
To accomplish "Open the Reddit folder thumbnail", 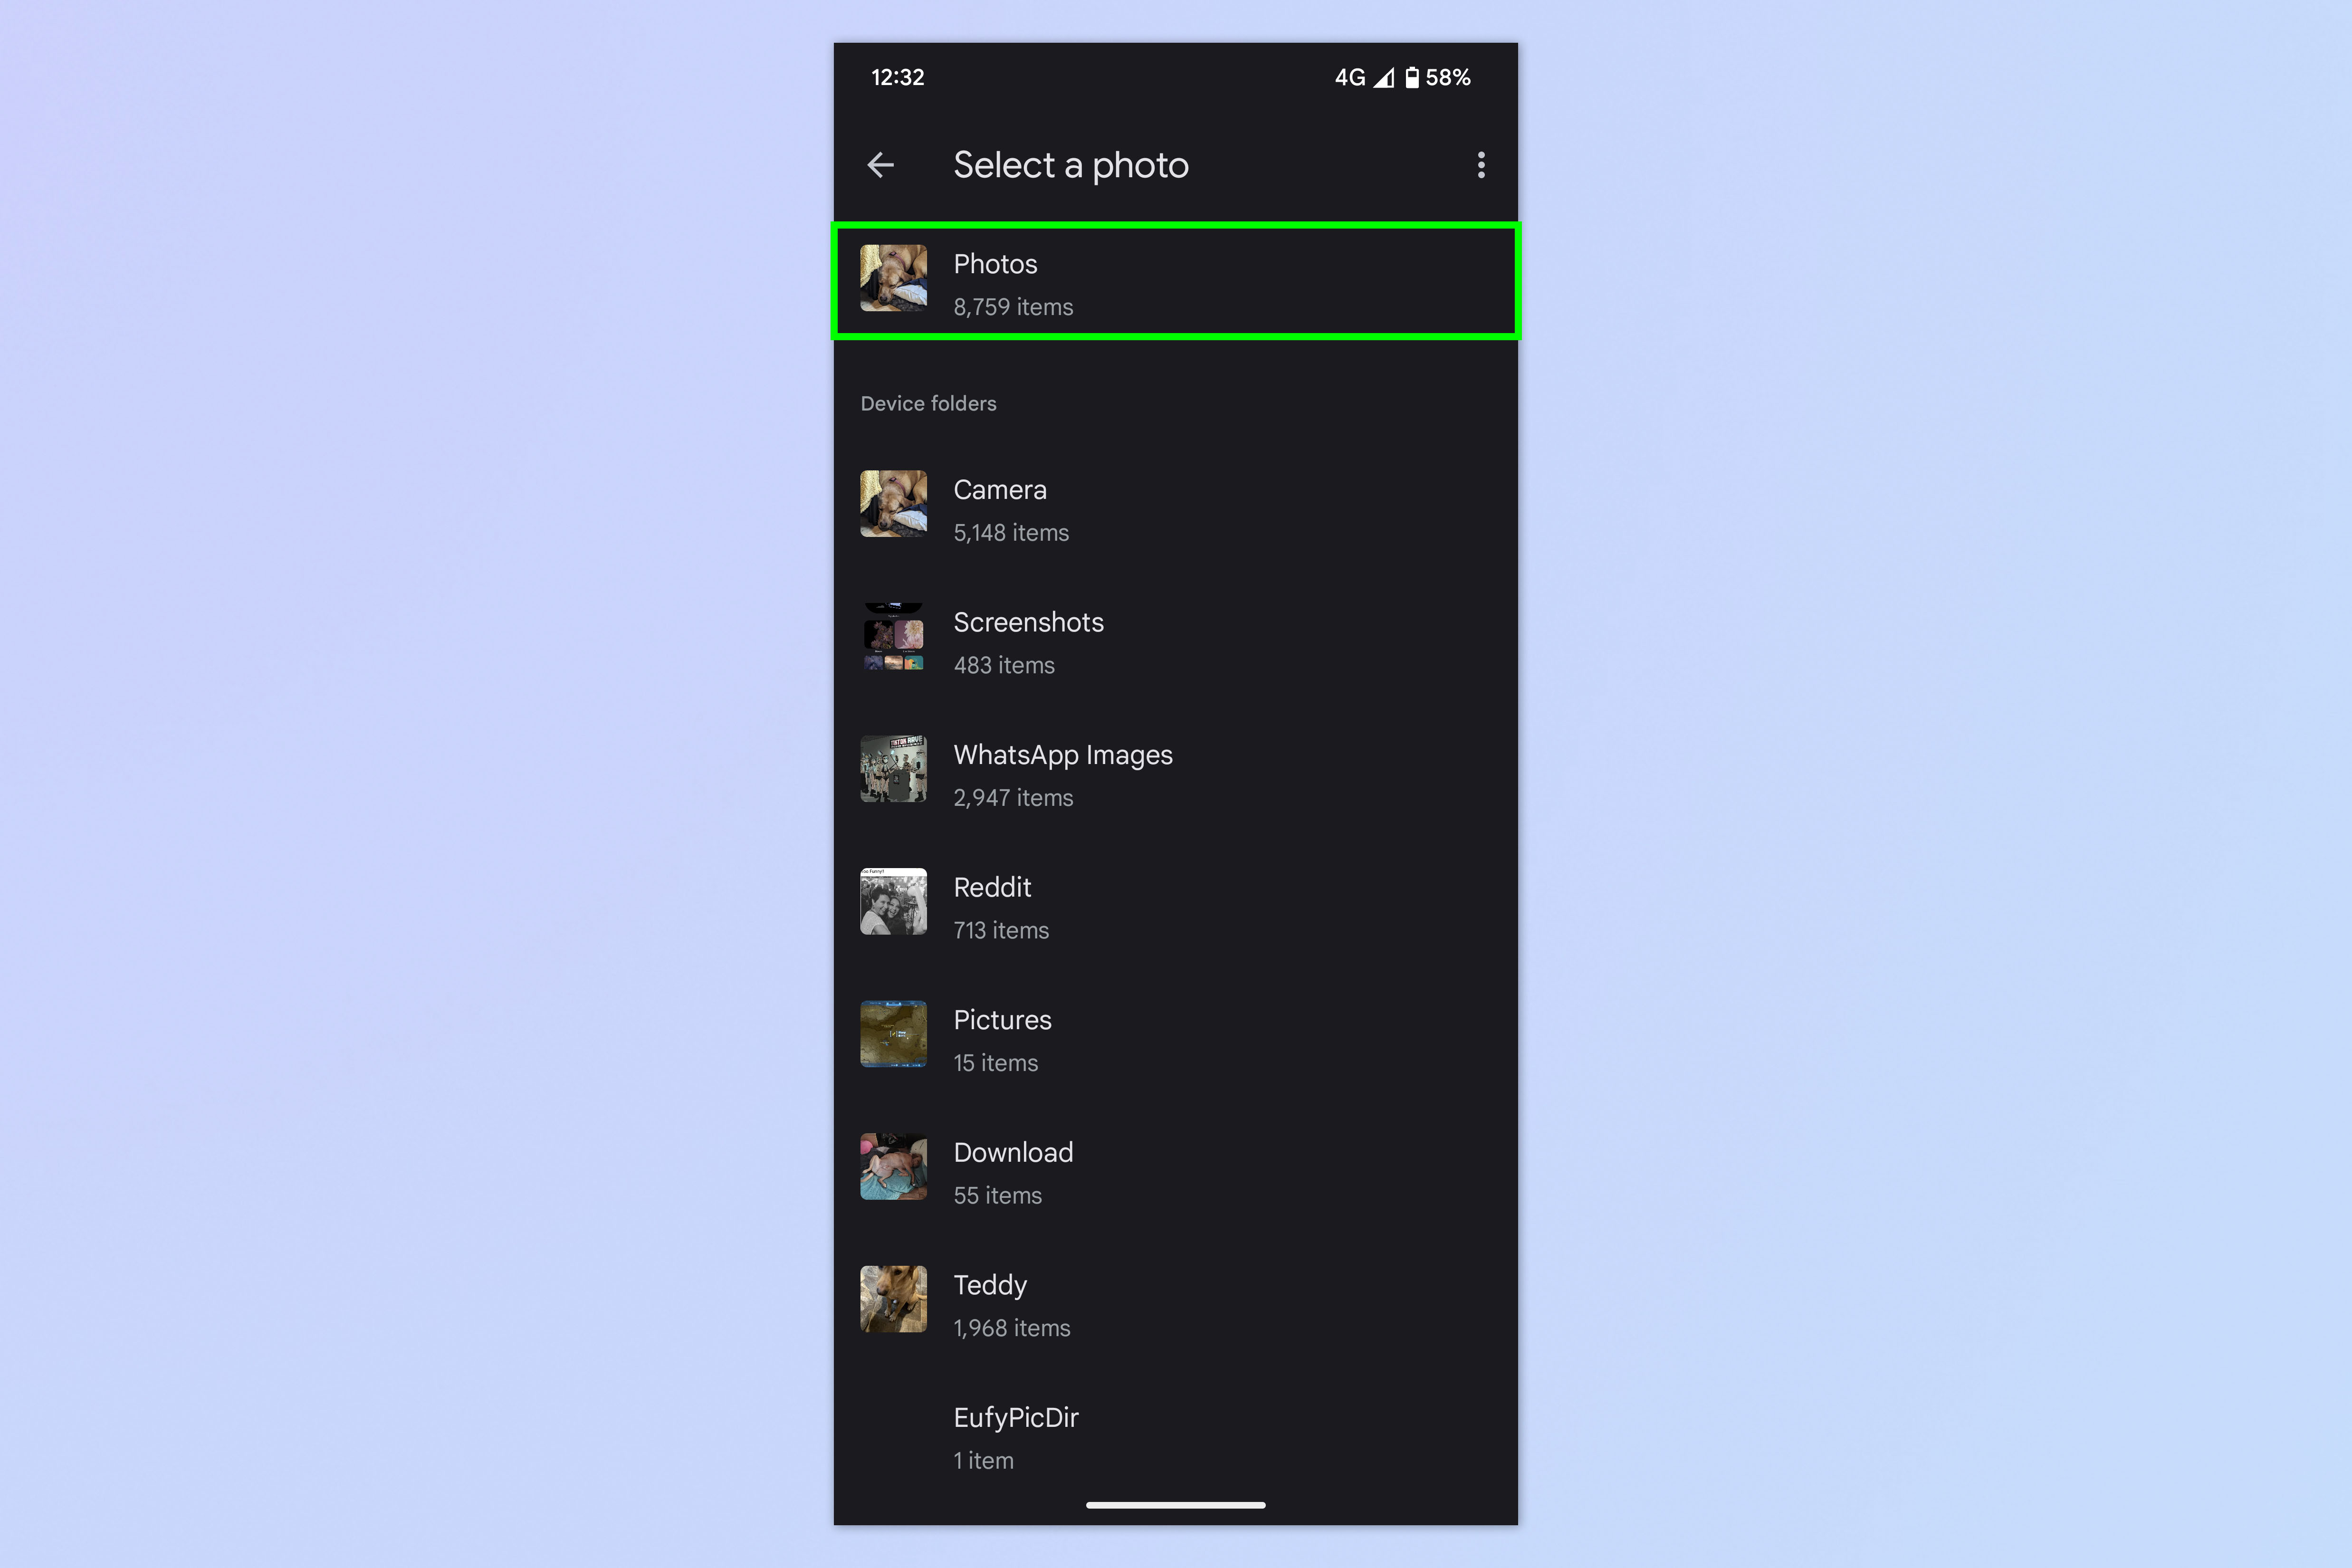I will pos(893,901).
